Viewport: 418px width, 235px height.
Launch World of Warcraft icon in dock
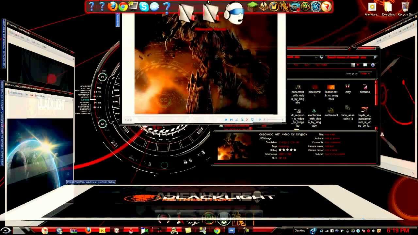pyautogui.click(x=274, y=7)
